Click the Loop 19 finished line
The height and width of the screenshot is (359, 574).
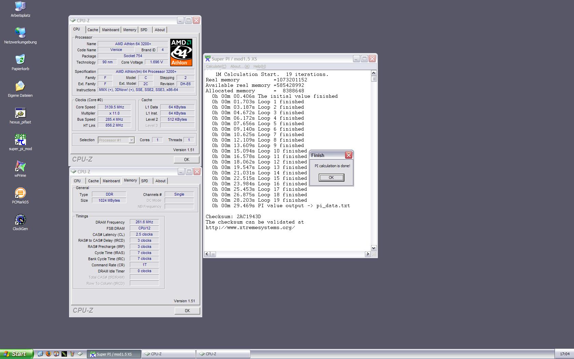tap(259, 200)
